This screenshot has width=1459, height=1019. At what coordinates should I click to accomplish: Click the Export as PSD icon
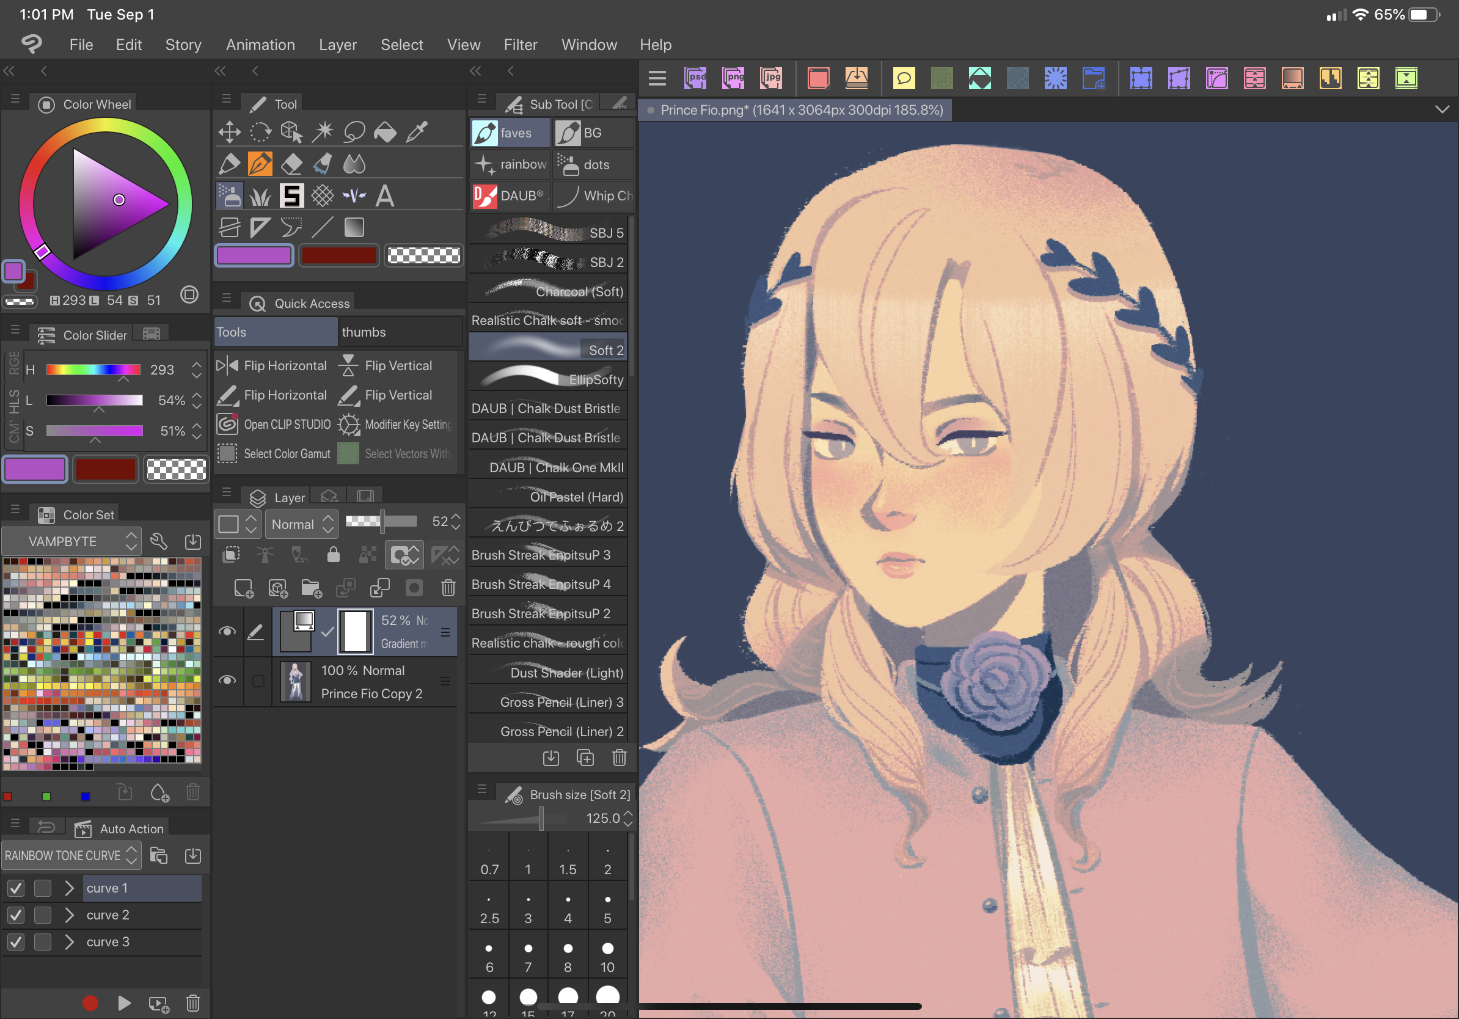[x=695, y=79]
